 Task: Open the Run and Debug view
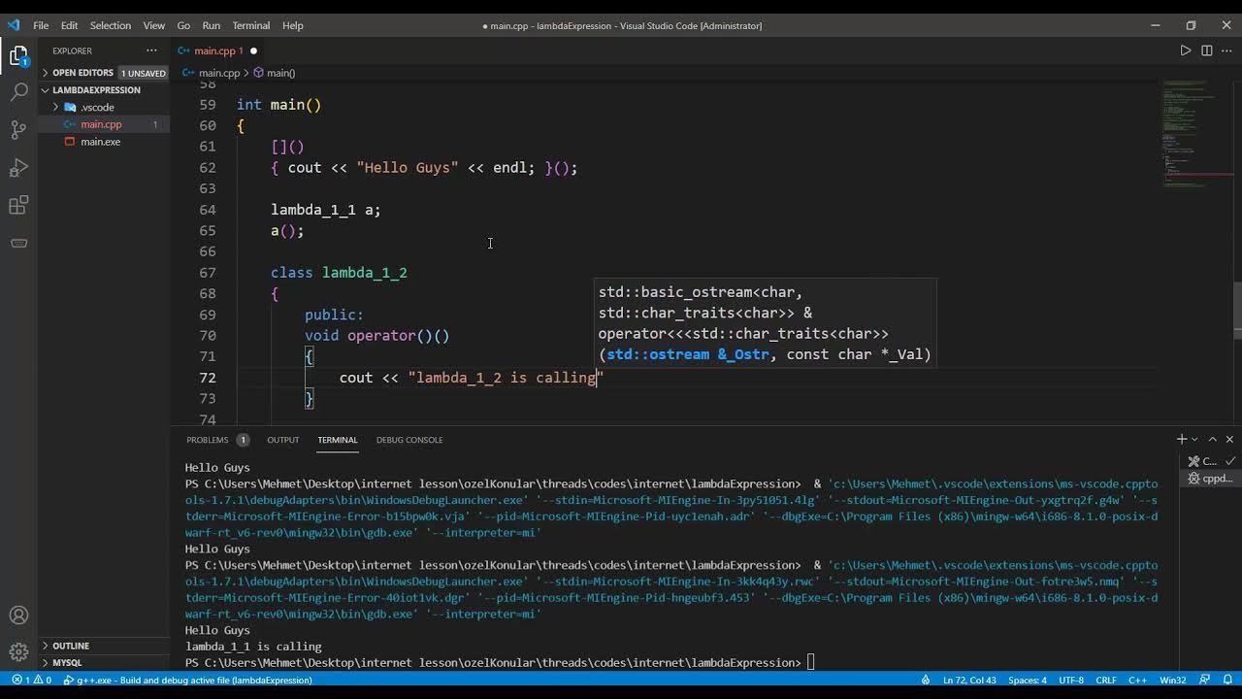(18, 168)
